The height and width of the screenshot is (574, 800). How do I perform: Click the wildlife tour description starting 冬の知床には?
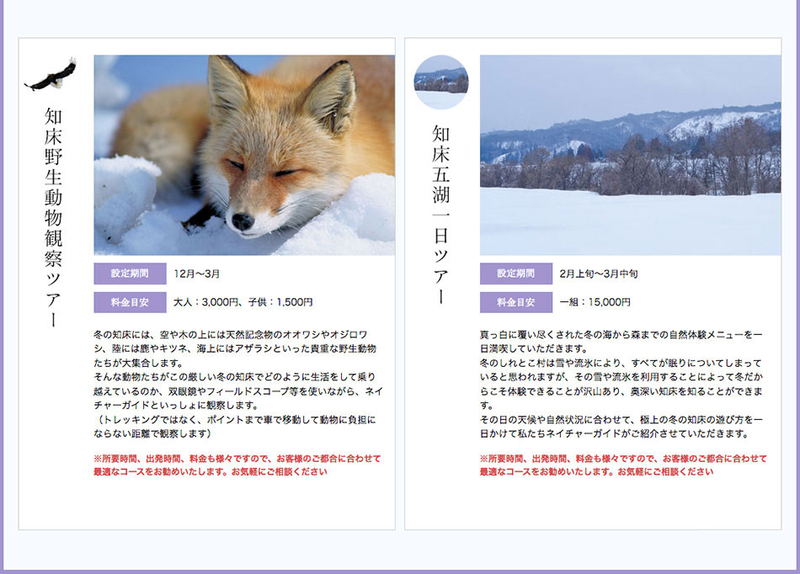coord(238,348)
